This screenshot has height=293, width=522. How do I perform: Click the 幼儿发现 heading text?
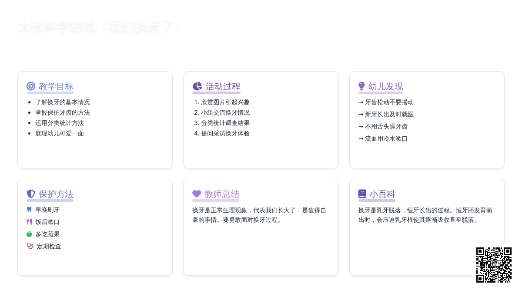385,86
